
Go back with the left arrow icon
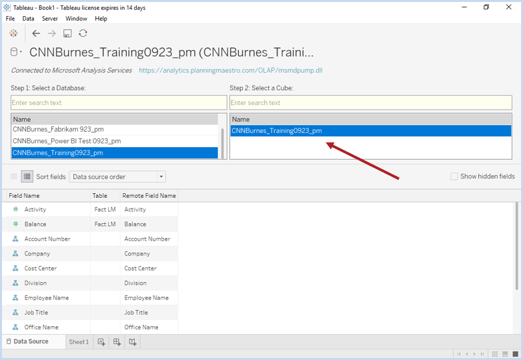pyautogui.click(x=36, y=33)
